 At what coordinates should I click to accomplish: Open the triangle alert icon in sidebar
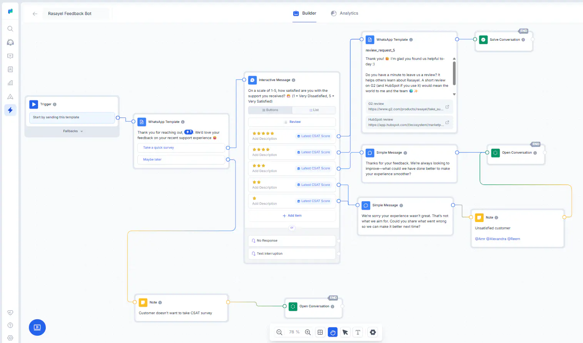pyautogui.click(x=10, y=96)
